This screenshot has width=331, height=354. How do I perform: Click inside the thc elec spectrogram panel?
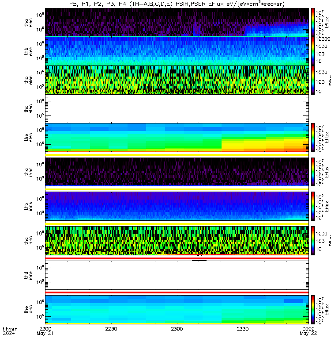(x=177, y=80)
